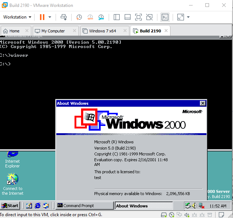233x218 pixels.
Task: Select the Internet Explorer desktop icon
Action: tap(12, 160)
